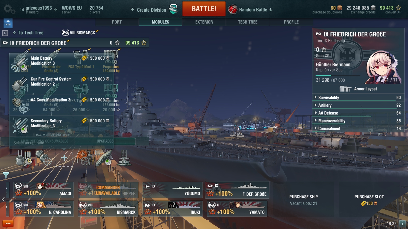Open the ship carousel filter funnel
The image size is (408, 229).
[x=6, y=175]
